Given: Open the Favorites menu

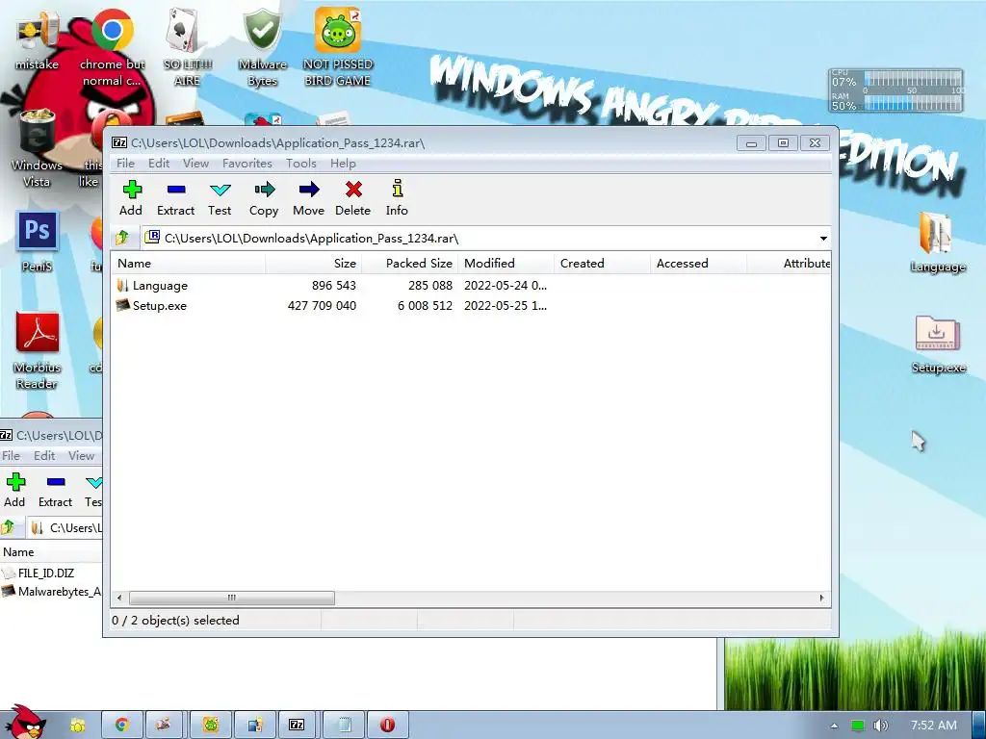Looking at the screenshot, I should (247, 164).
